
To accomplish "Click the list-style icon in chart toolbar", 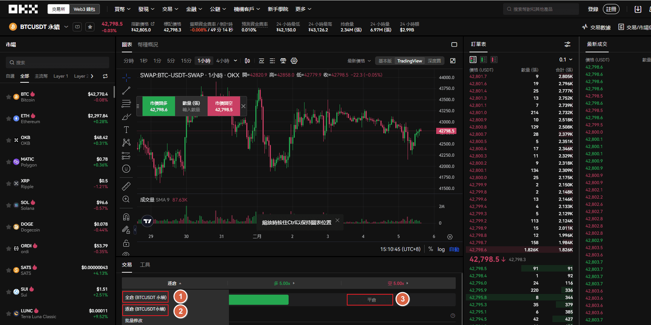I will click(272, 61).
